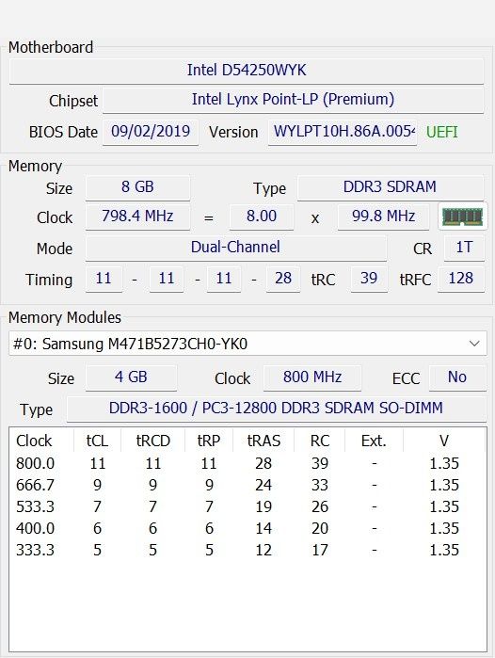Click RC value 26 in 533.3 row
The image size is (495, 658).
pos(320,507)
